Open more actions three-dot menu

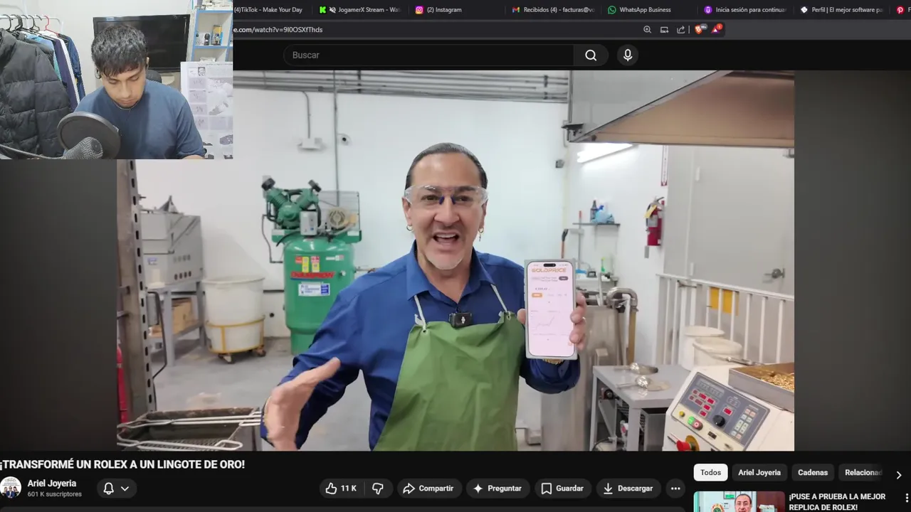[675, 489]
